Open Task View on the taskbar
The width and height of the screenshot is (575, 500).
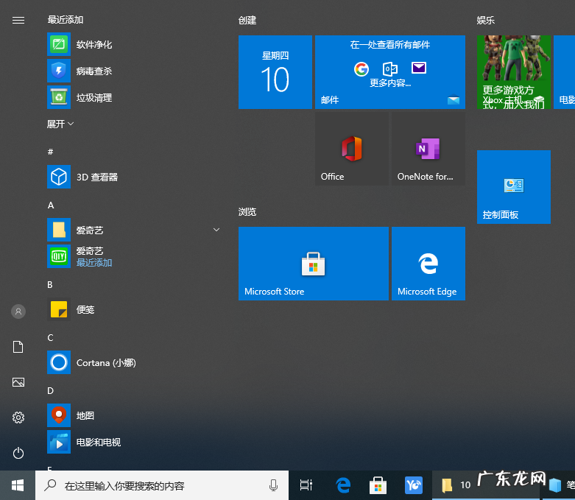[306, 485]
